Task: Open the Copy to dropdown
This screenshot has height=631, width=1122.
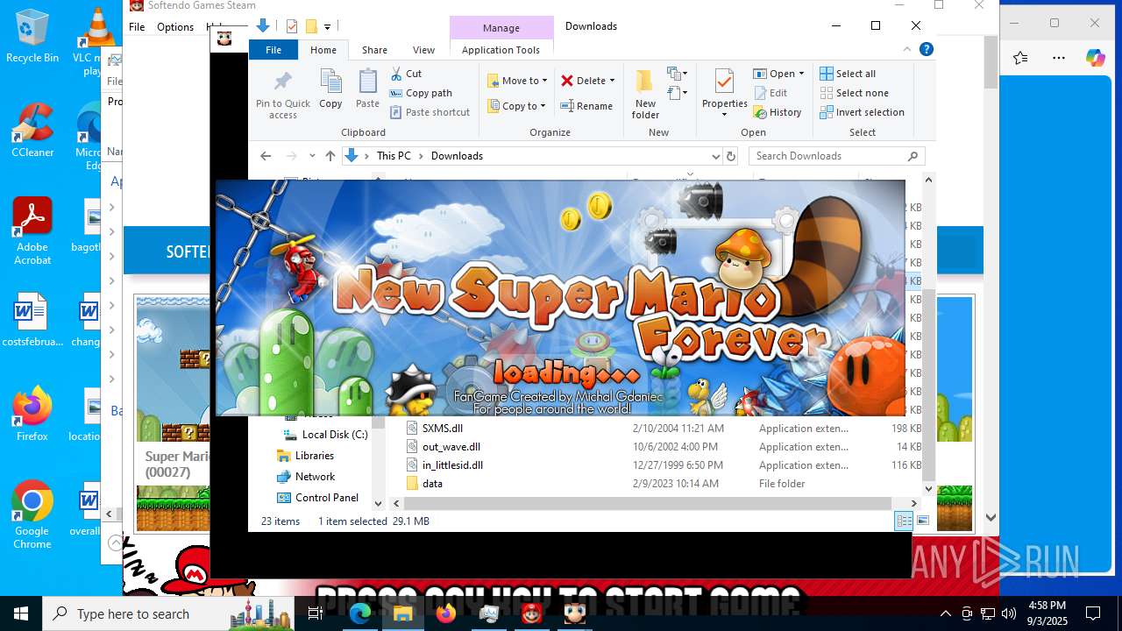Action: click(x=516, y=106)
